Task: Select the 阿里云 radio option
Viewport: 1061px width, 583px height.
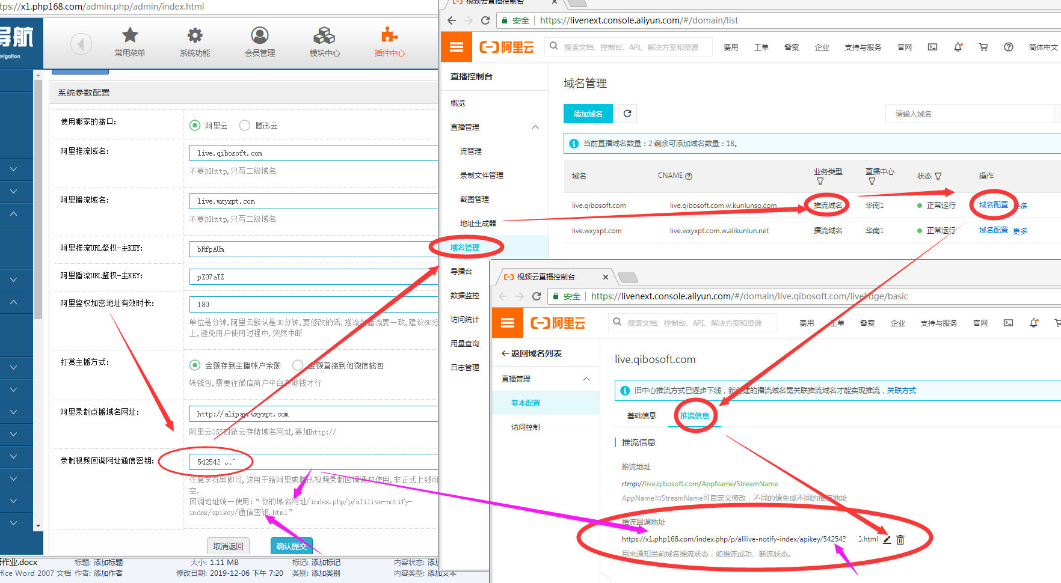Action: click(195, 126)
